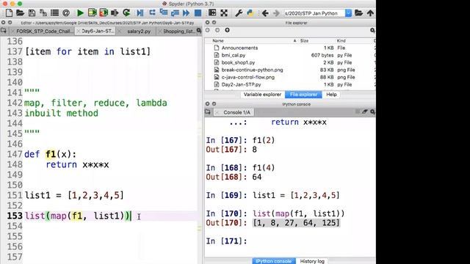
Task: Save all files toolbar icon
Action: pos(43,13)
